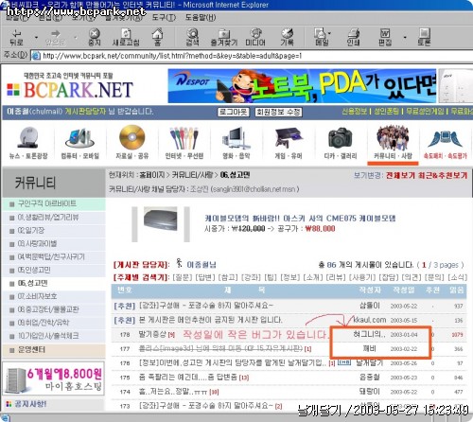The width and height of the screenshot is (473, 422).
Task: Click the Refresh (새로고침) toolbar icon
Action: [x=126, y=37]
